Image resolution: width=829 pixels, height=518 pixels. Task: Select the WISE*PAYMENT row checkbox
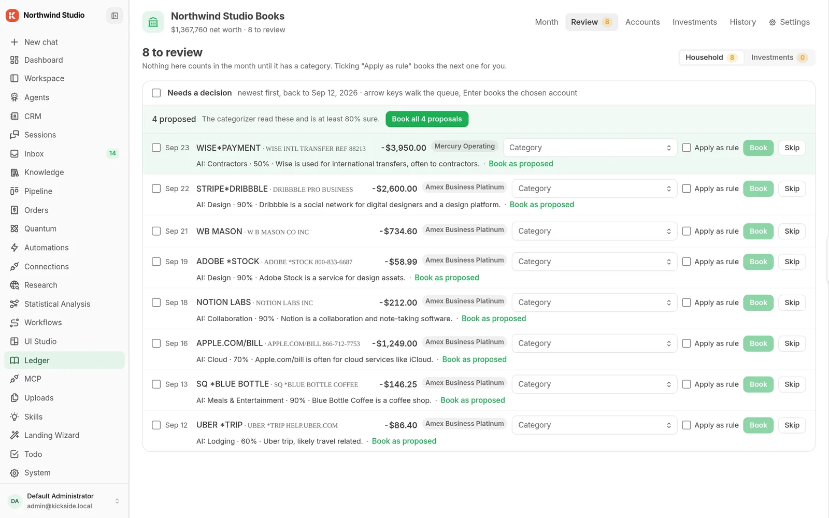(x=156, y=148)
